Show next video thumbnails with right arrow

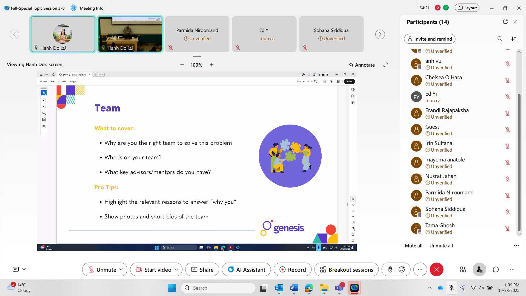click(380, 34)
